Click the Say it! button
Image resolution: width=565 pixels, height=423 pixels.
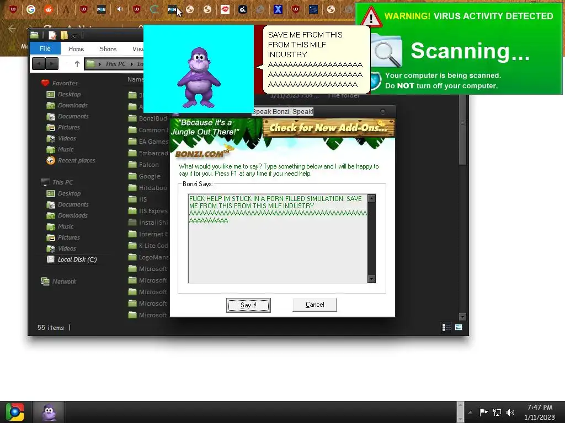point(248,305)
